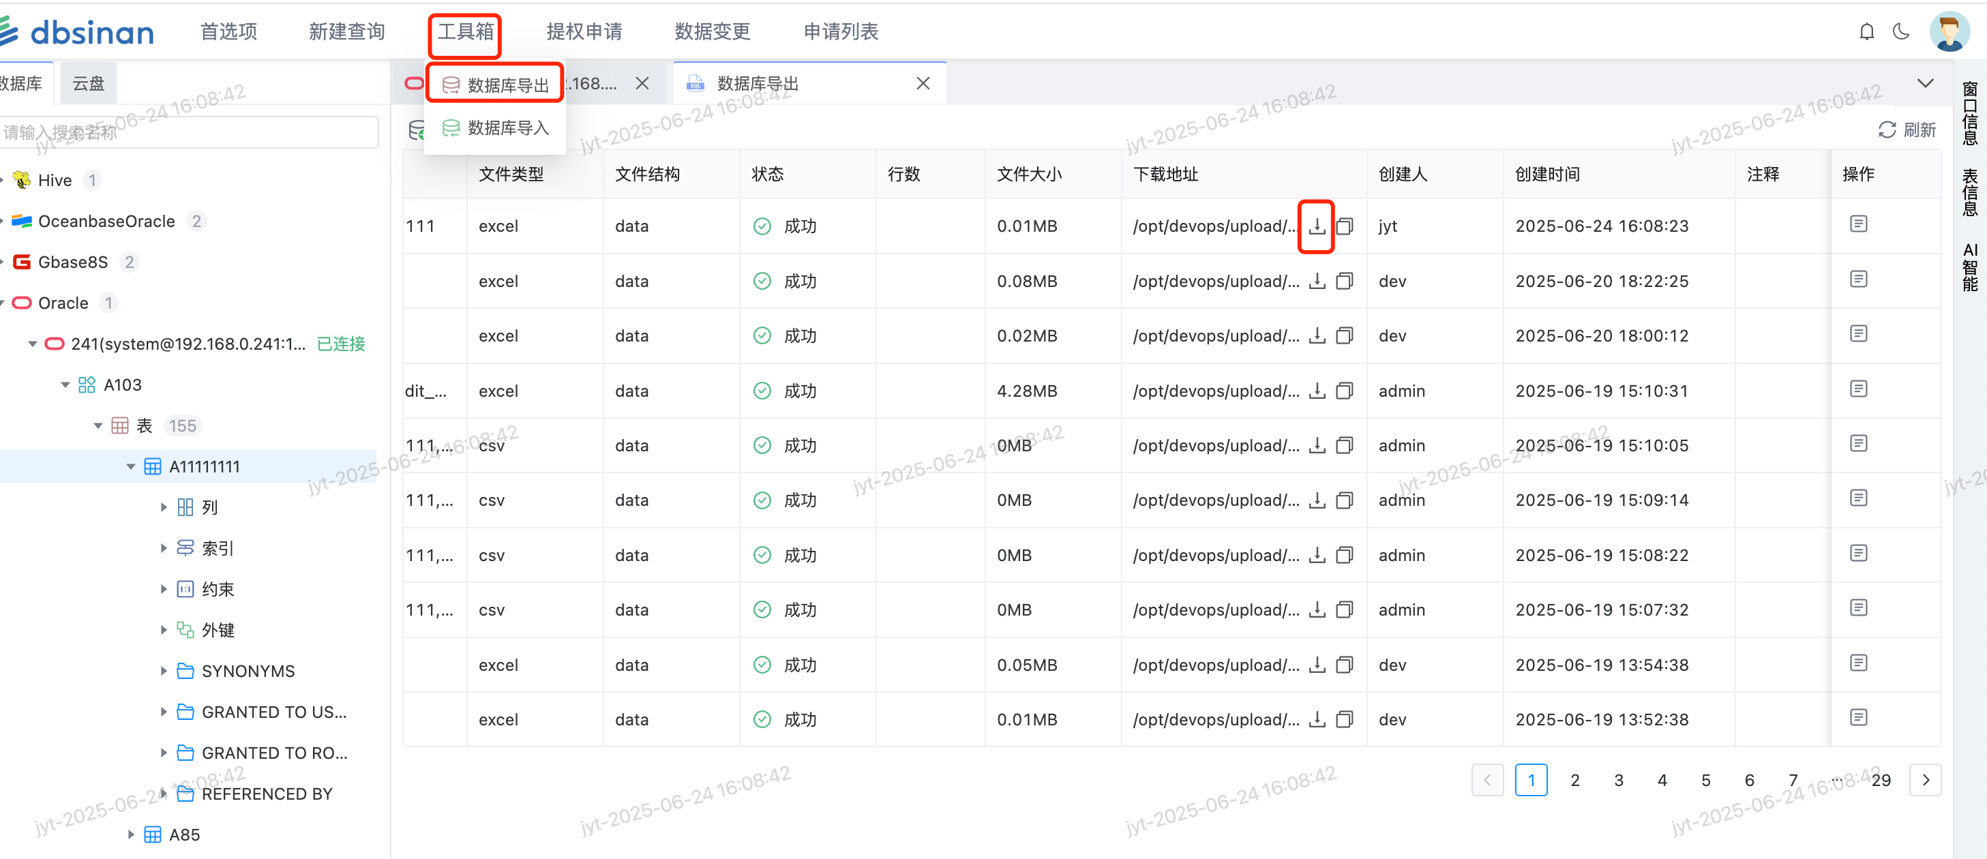This screenshot has height=859, width=1987.
Task: Copy download path of 4.28MB export
Action: (x=1344, y=391)
